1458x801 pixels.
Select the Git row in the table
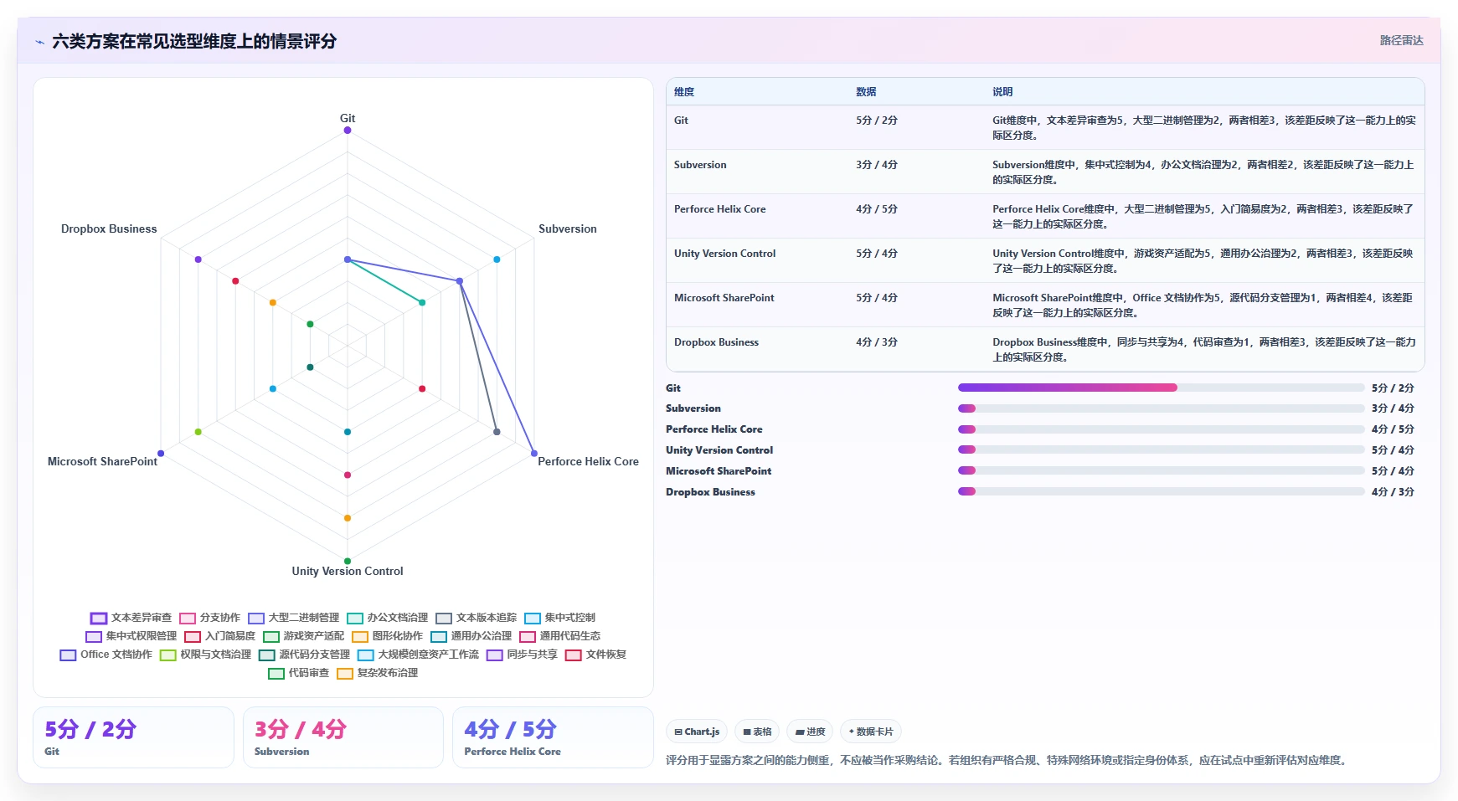(x=1045, y=127)
